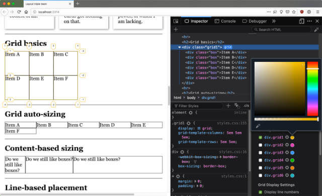Enable the div.grid2 overlay checkbox
Viewport: 322px width, 196px height.
pyautogui.click(x=261, y=145)
